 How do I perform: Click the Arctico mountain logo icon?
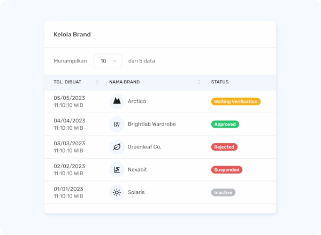click(x=117, y=101)
